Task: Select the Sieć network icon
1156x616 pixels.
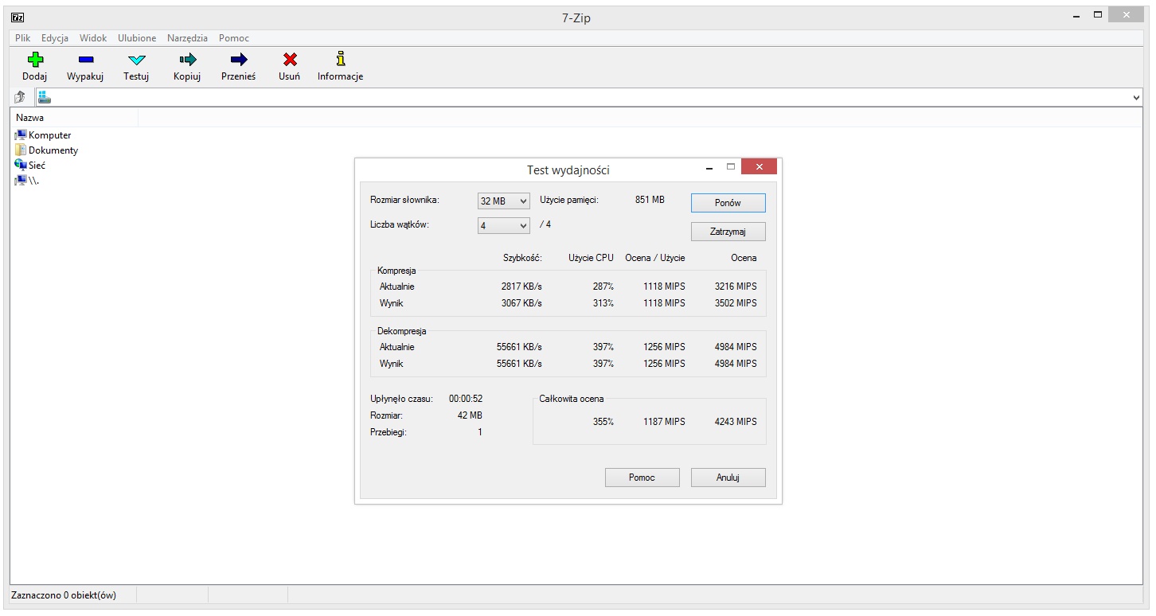Action: pos(21,165)
